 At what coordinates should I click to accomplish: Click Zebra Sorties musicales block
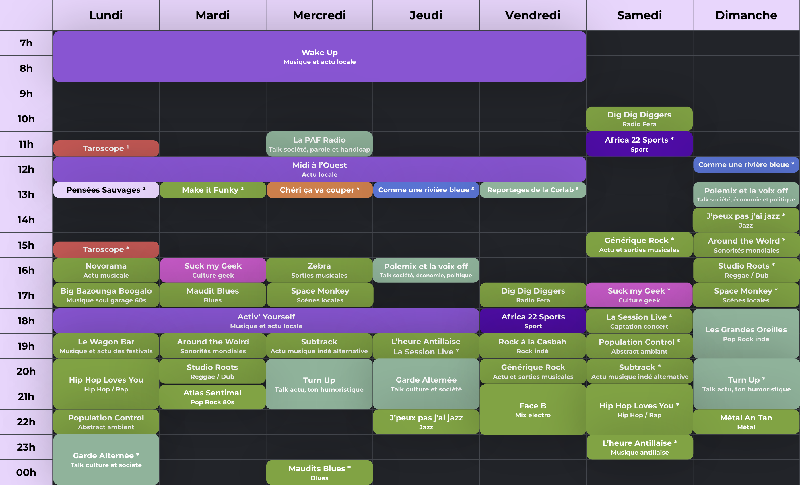tap(319, 270)
